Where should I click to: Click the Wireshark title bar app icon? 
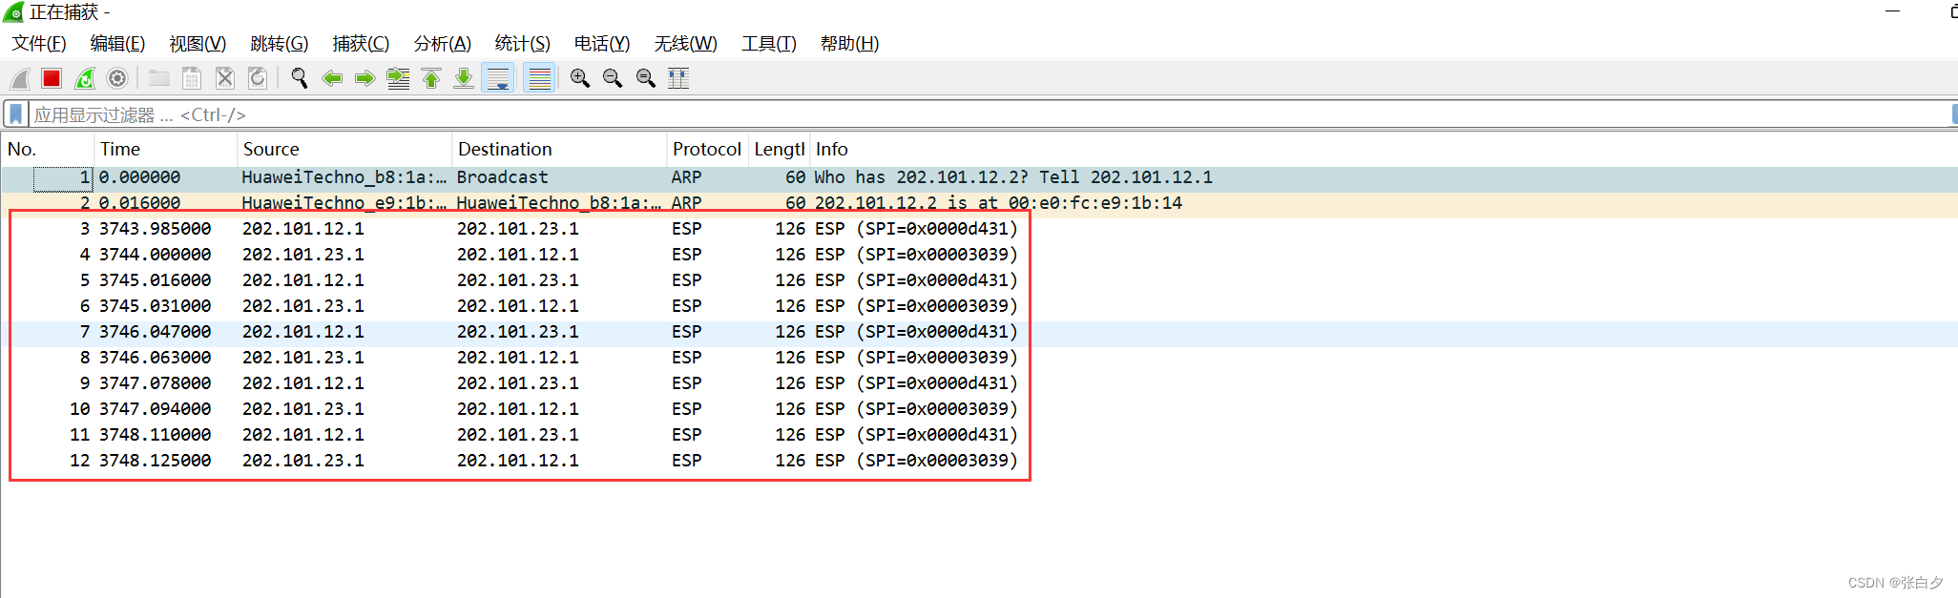[13, 12]
